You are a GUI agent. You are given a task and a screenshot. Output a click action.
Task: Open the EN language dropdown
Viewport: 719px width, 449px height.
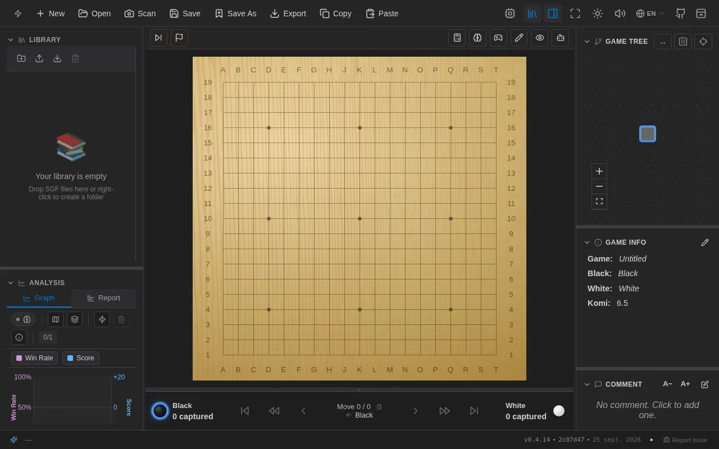coord(650,13)
